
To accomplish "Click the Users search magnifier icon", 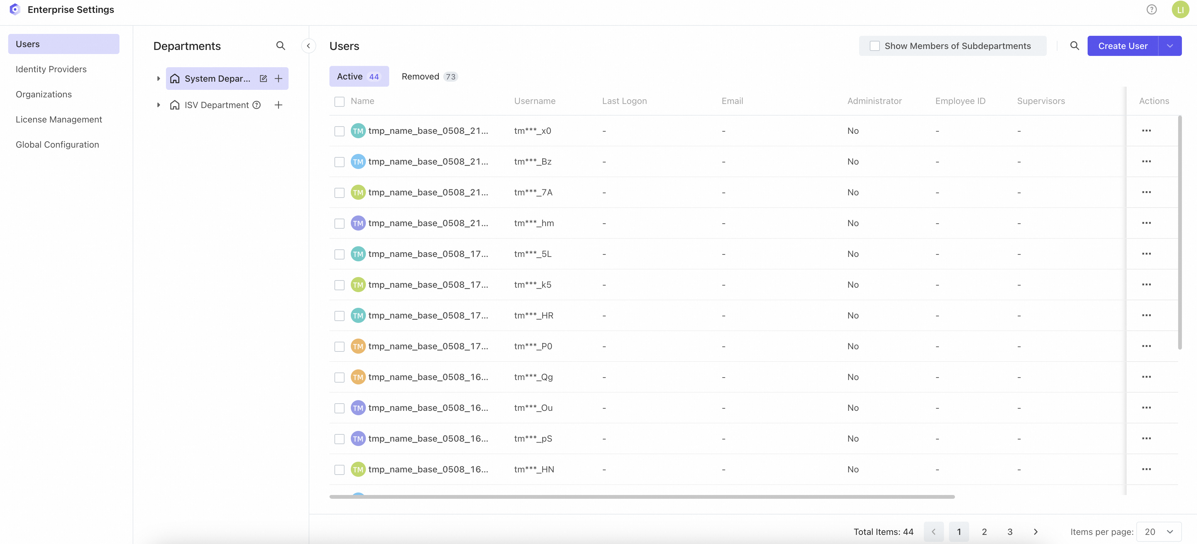I will tap(1074, 46).
